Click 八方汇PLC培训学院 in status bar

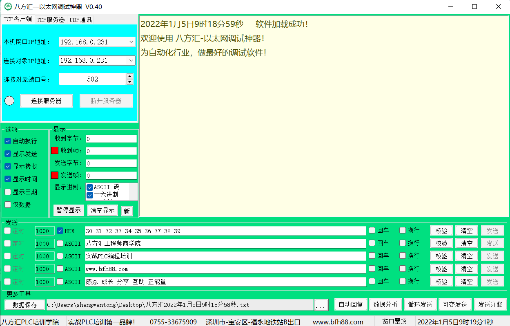pyautogui.click(x=30, y=322)
